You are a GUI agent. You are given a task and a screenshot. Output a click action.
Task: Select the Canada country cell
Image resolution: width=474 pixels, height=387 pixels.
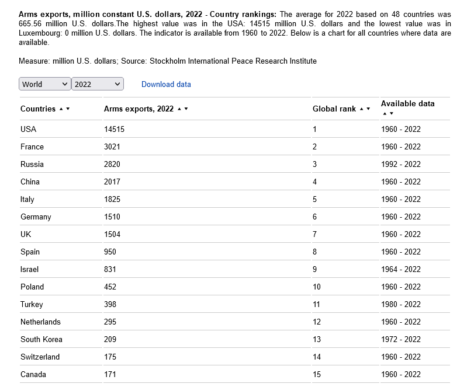tap(33, 374)
